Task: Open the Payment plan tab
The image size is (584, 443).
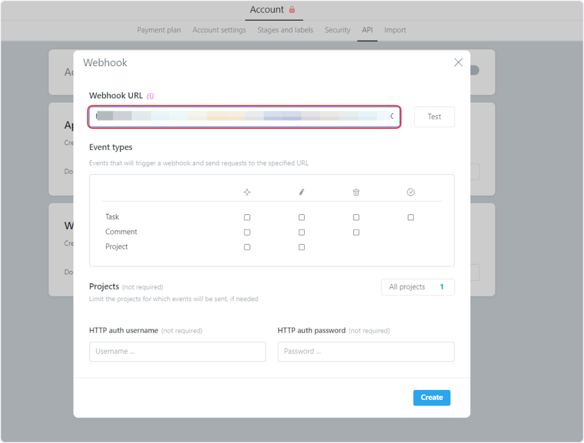Action: tap(159, 30)
